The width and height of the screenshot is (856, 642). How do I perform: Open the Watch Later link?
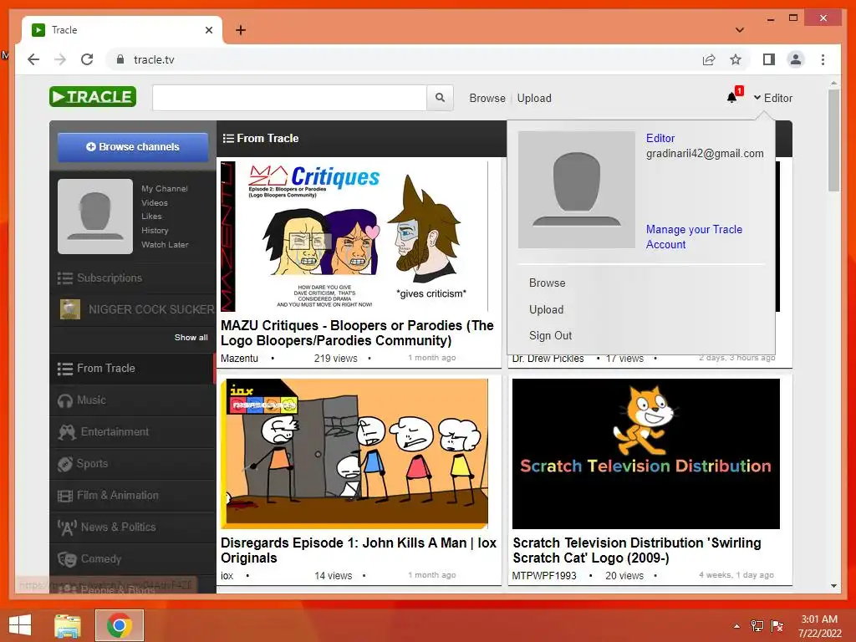click(165, 245)
